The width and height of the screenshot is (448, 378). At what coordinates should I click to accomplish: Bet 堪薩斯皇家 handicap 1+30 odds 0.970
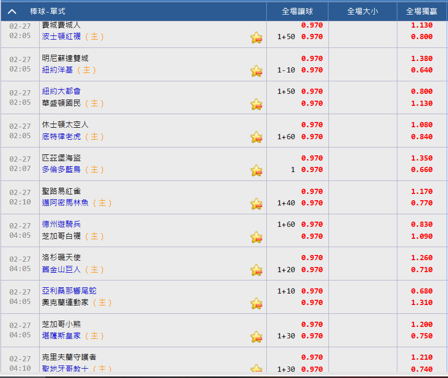(312, 336)
